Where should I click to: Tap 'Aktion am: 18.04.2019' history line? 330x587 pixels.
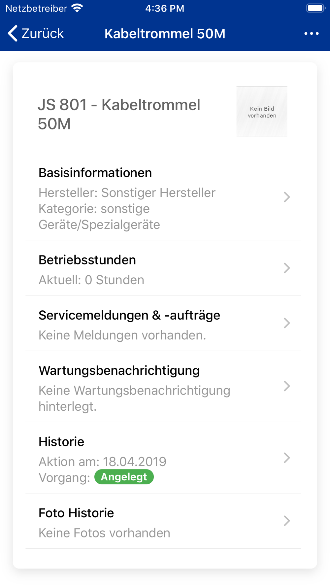(102, 462)
